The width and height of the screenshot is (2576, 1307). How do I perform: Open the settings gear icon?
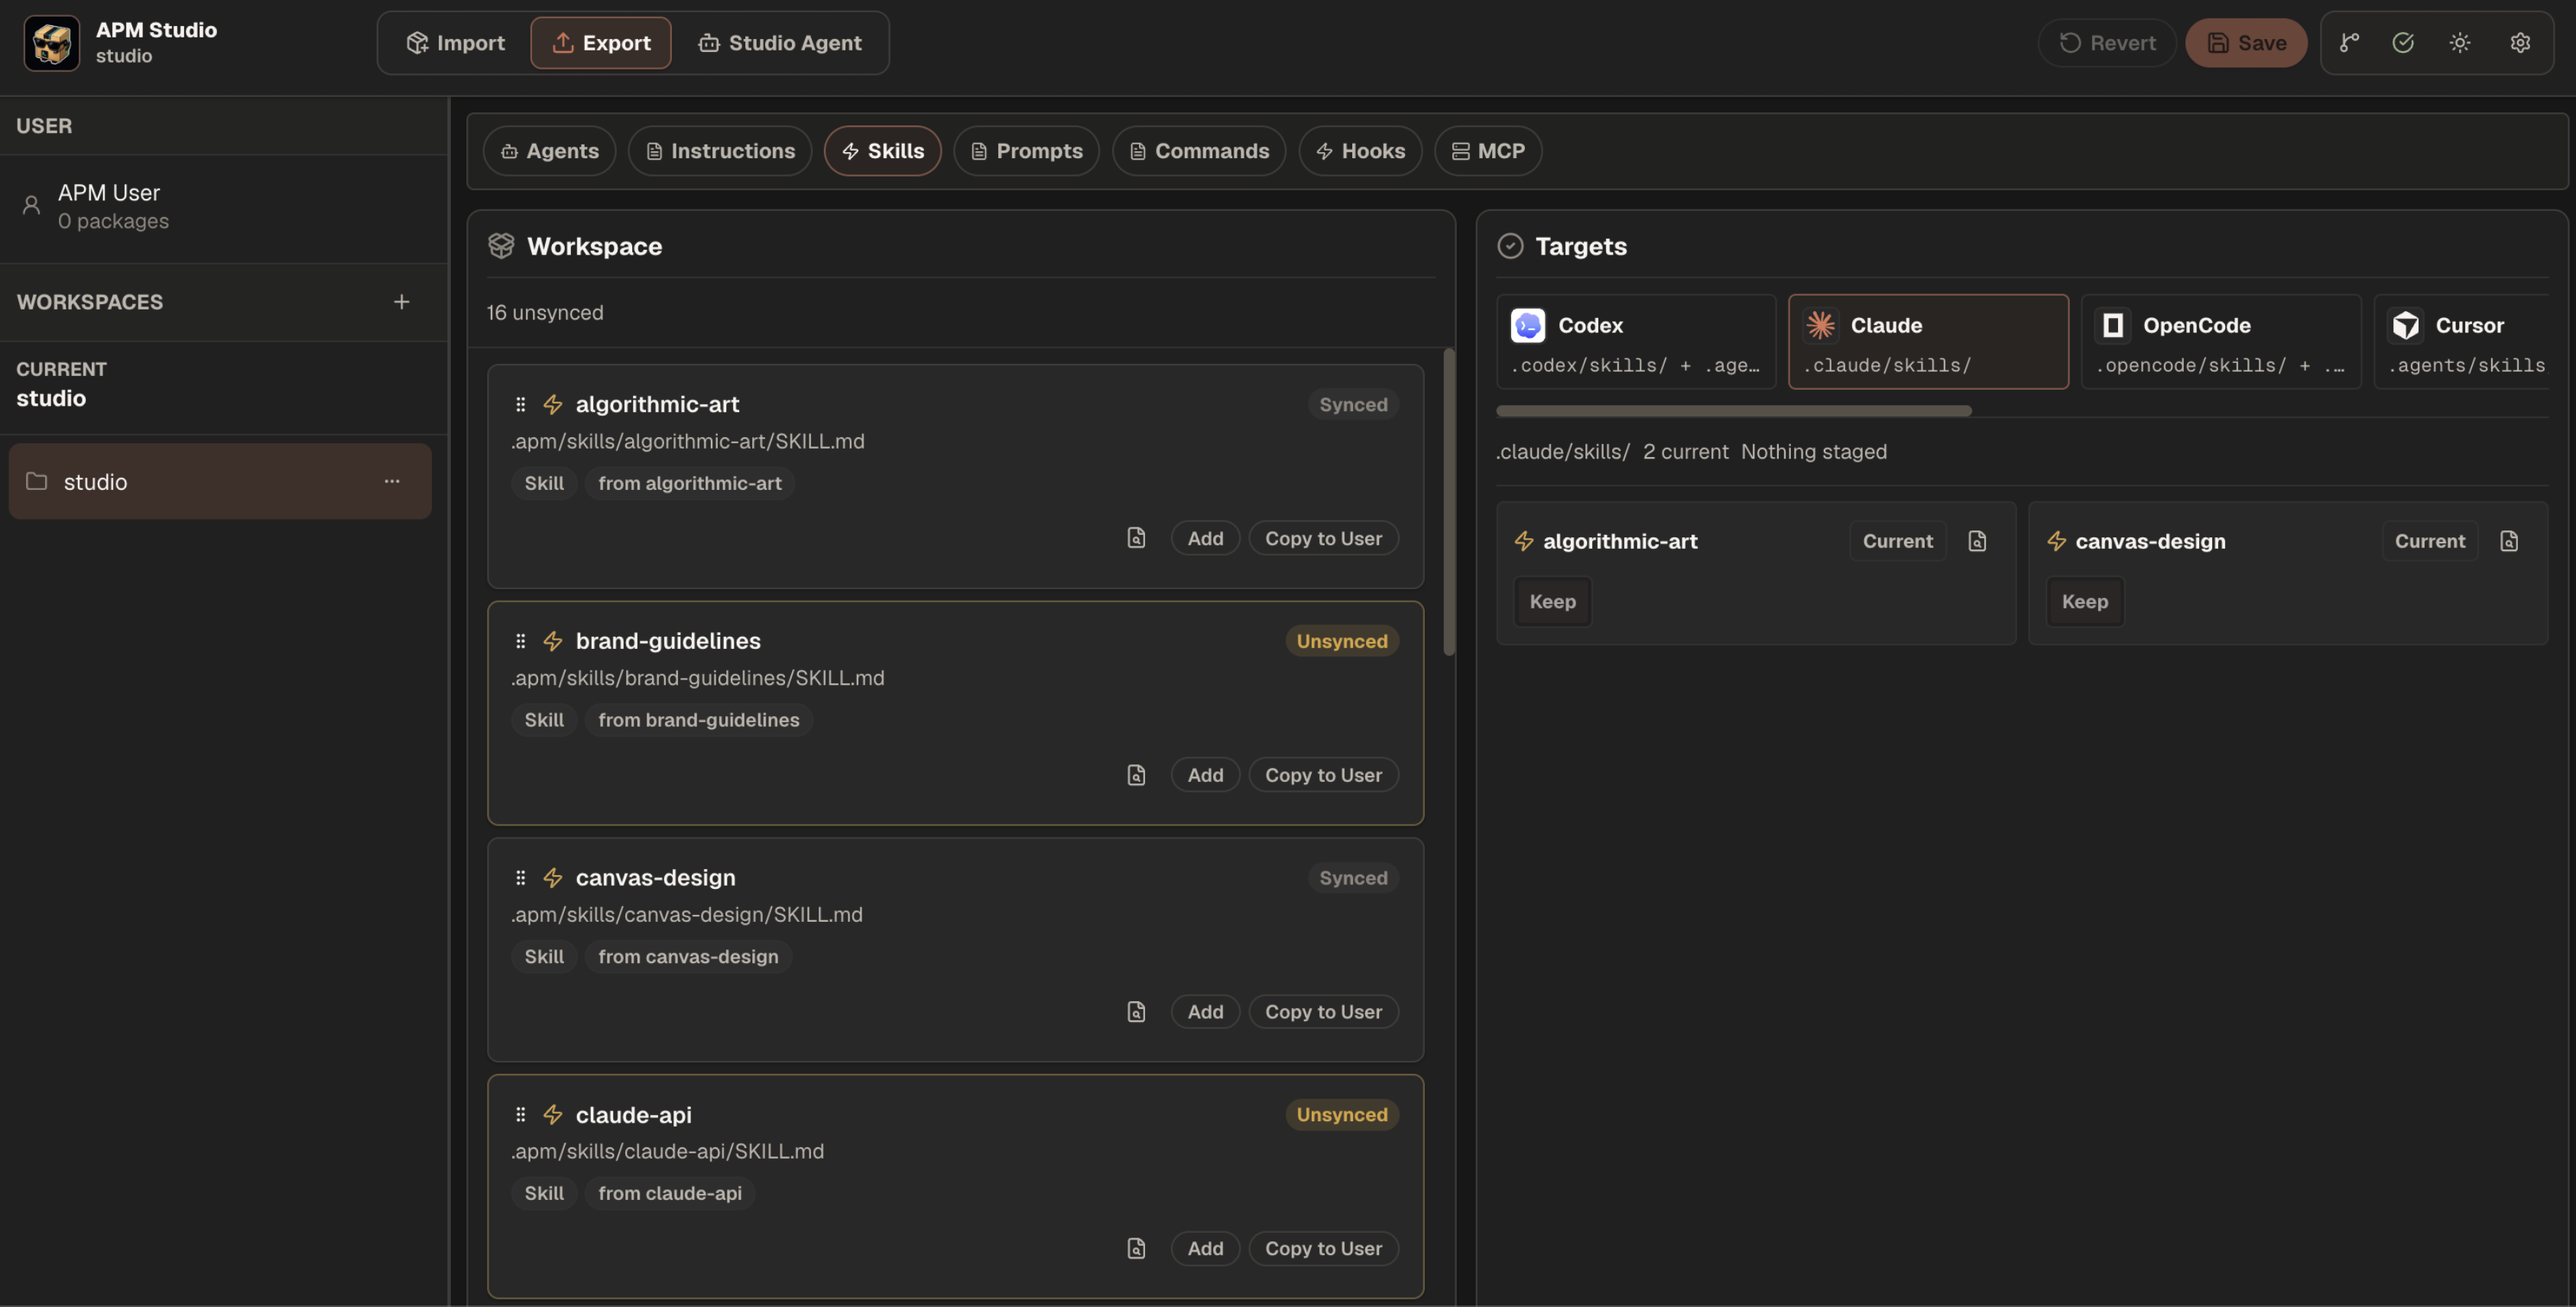point(2520,43)
